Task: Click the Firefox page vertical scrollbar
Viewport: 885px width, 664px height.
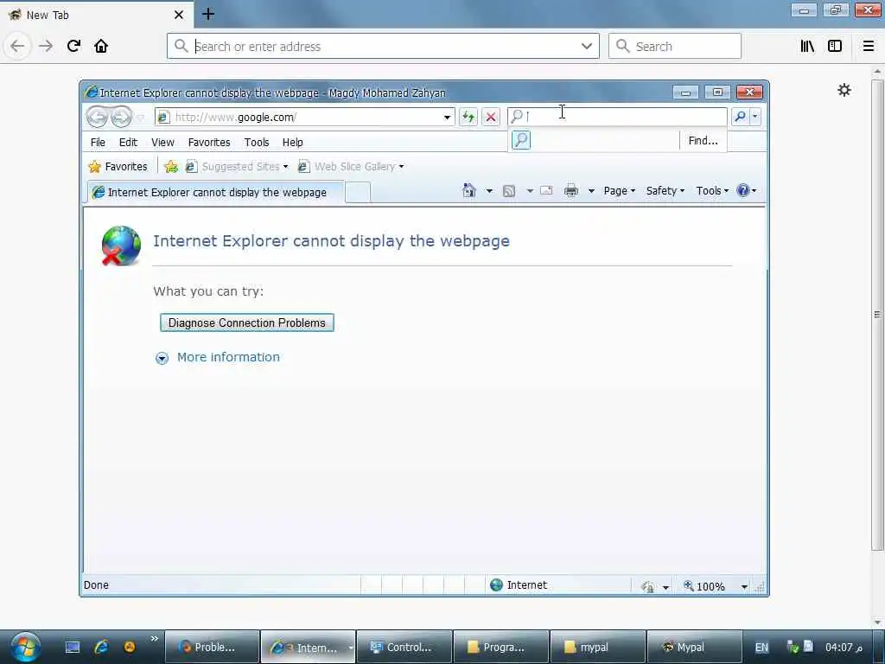Action: coord(877,315)
